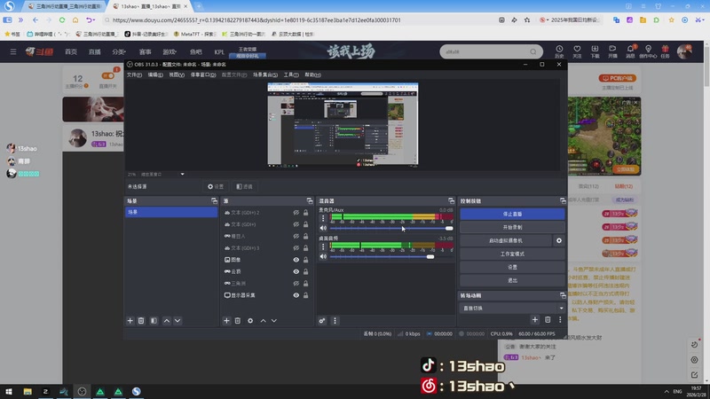Open transition properties three-dot menu
Screen dimensions: 710x399
tap(560, 320)
